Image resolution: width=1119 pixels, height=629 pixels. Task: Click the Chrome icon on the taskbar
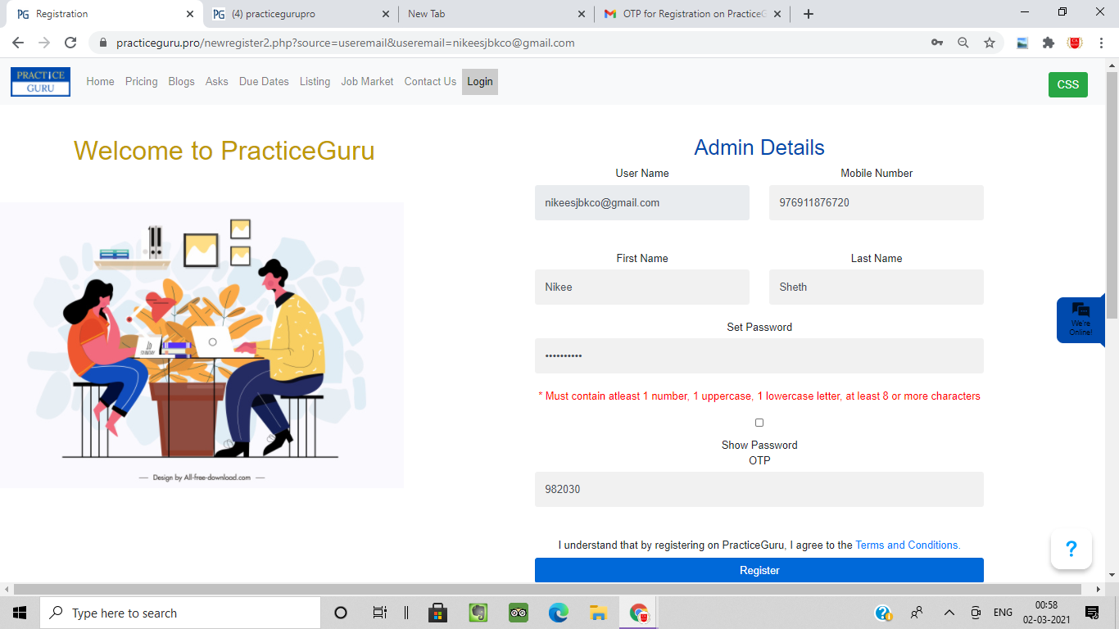click(x=639, y=613)
